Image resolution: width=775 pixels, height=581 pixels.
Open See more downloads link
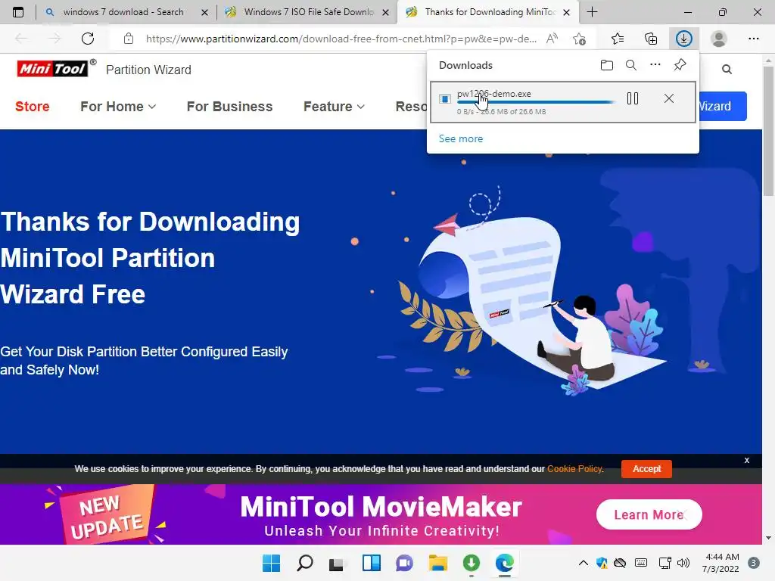461,139
